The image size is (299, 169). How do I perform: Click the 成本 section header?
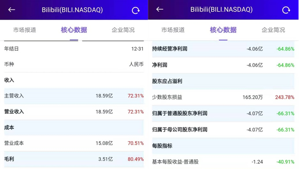9,127
